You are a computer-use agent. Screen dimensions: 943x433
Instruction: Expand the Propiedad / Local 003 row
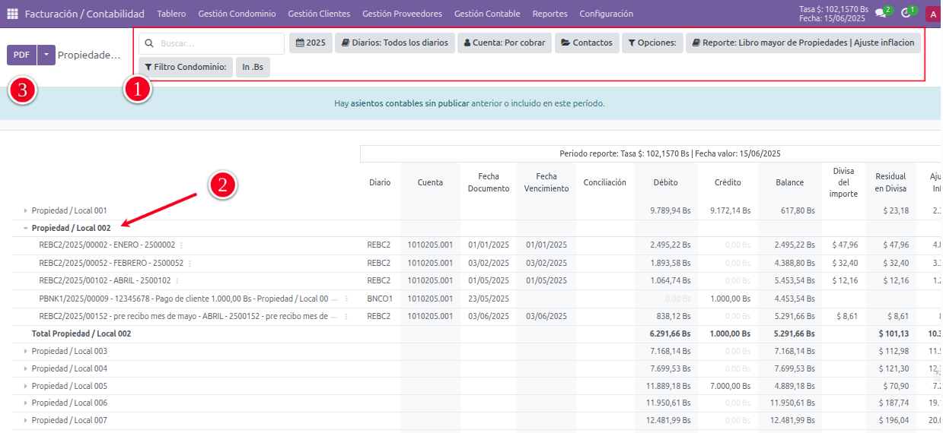coord(25,351)
